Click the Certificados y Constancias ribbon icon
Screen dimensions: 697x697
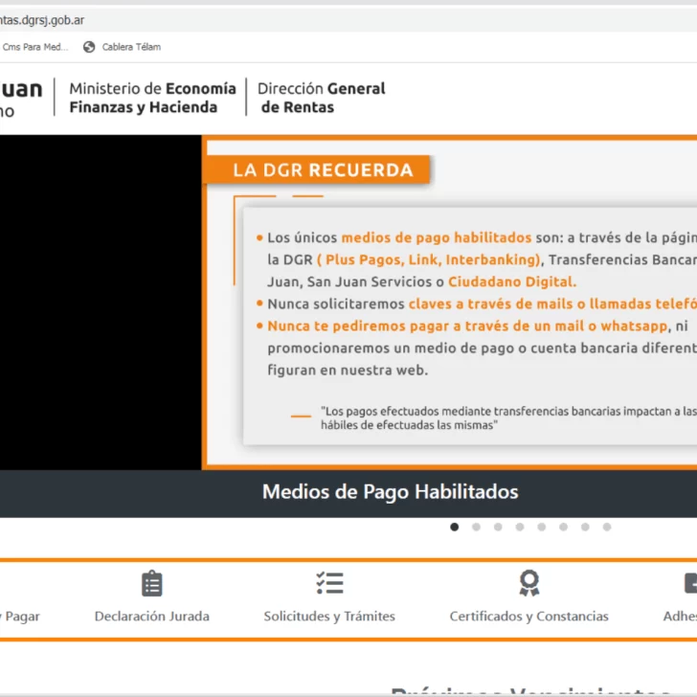click(528, 583)
